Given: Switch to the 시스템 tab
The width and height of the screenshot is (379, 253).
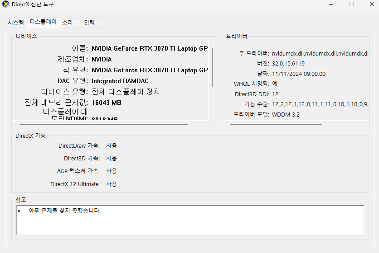Looking at the screenshot, I should coord(16,23).
